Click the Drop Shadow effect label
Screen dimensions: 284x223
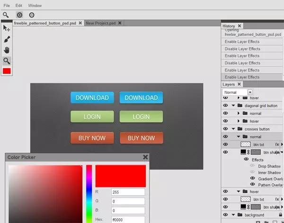point(269,166)
